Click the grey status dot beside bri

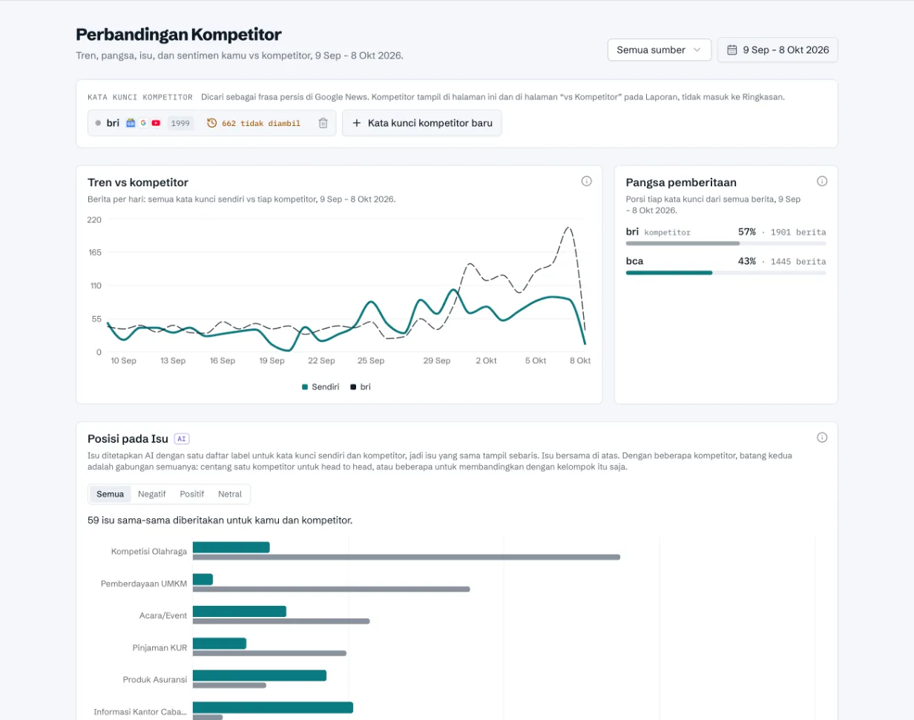point(98,123)
